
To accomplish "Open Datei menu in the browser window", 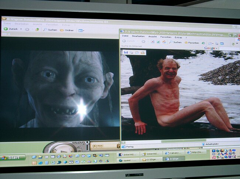I will click(x=125, y=36).
